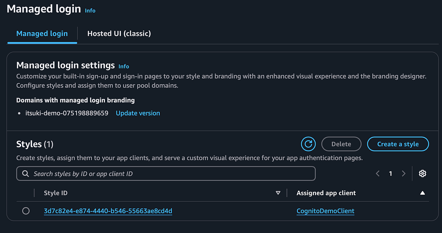Select radio button for style 3d7c82e4
Screen dimensions: 442x233
click(x=26, y=211)
